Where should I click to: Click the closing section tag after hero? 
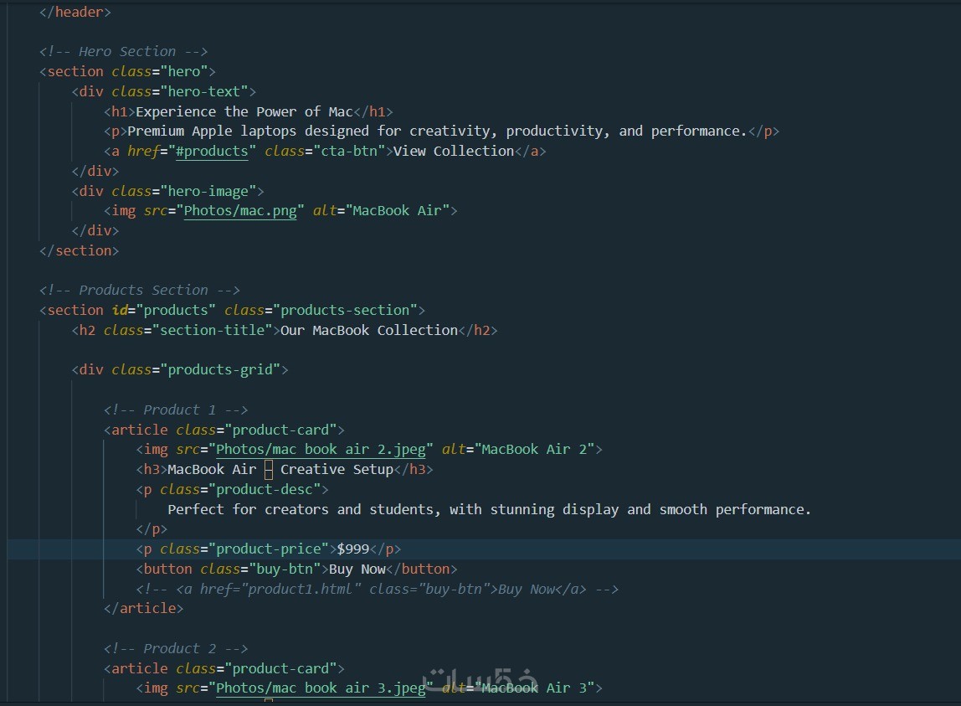tap(79, 251)
